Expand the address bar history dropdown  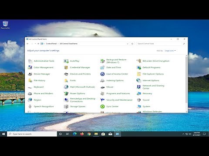coord(128,44)
